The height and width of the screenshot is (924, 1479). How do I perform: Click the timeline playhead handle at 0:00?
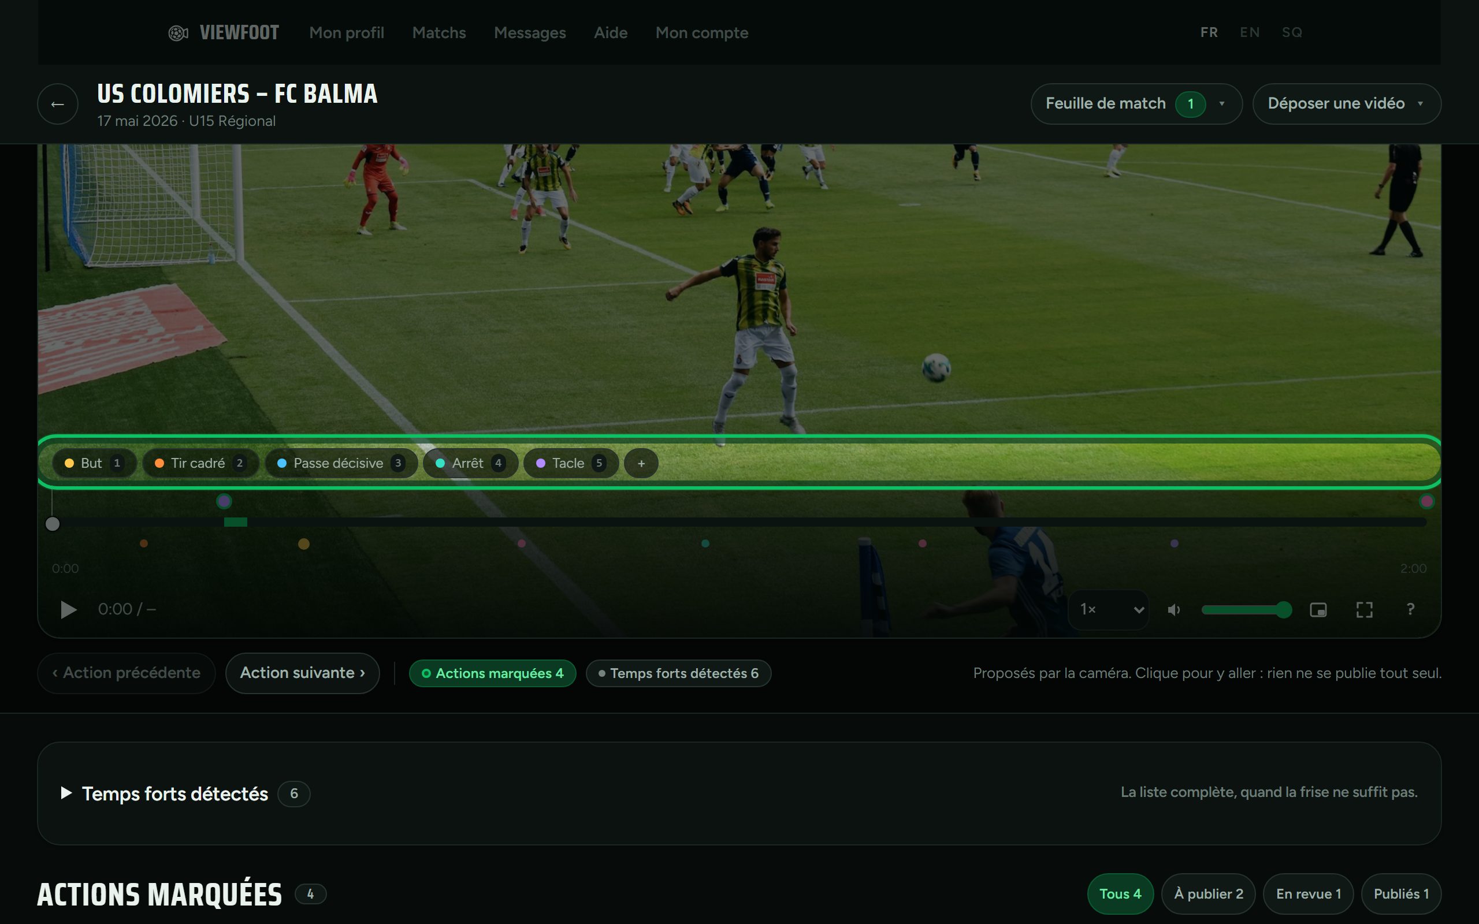pyautogui.click(x=53, y=524)
